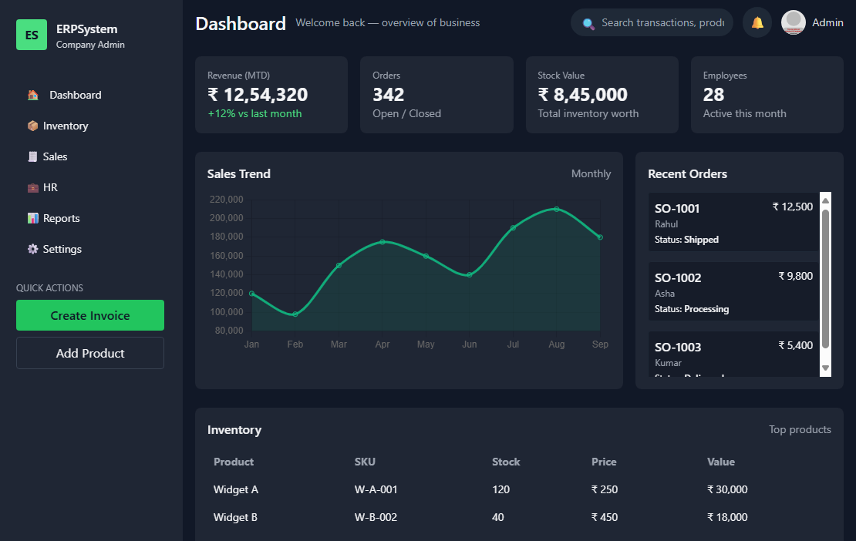Open the Widget A inventory row
Image resolution: width=856 pixels, height=541 pixels.
click(x=518, y=489)
